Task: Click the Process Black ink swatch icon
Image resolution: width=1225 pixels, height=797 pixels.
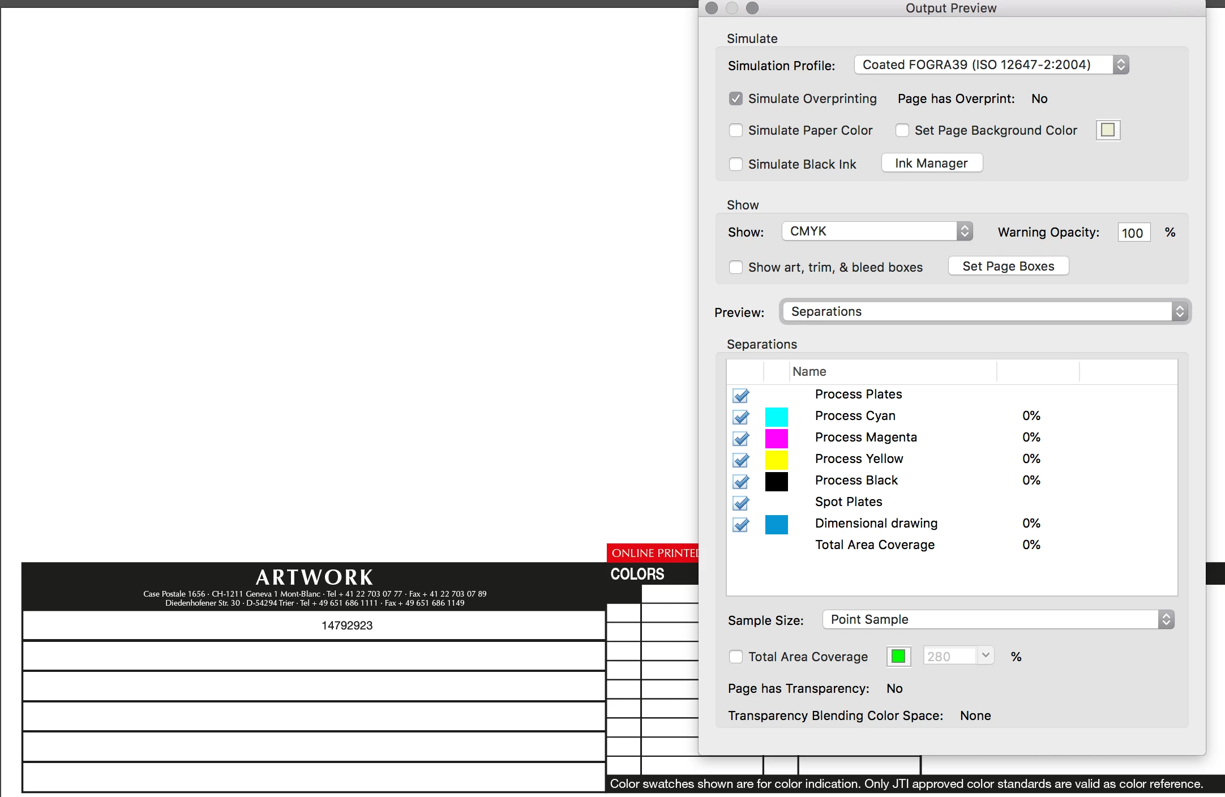Action: coord(776,481)
